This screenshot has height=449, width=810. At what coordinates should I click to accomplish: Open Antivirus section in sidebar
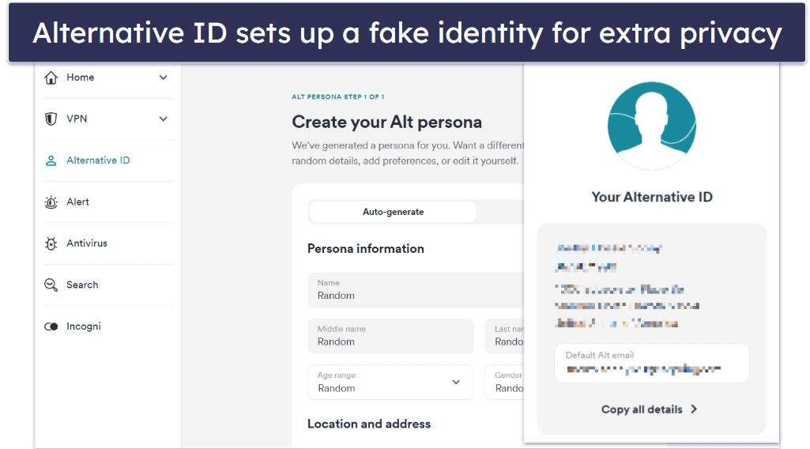86,243
